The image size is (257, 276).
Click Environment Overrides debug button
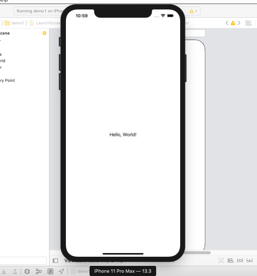click(x=50, y=271)
